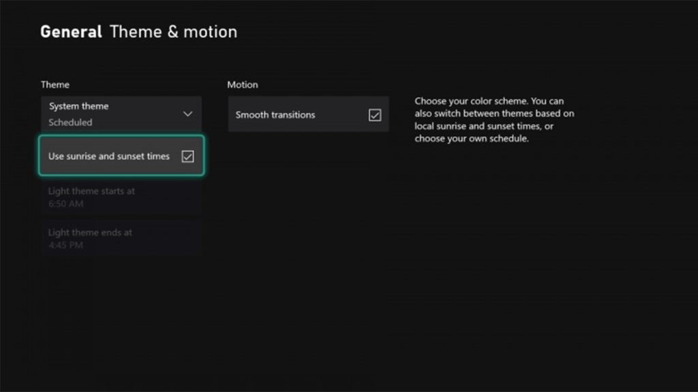Click the General breadcrumb heading

pyautogui.click(x=71, y=32)
